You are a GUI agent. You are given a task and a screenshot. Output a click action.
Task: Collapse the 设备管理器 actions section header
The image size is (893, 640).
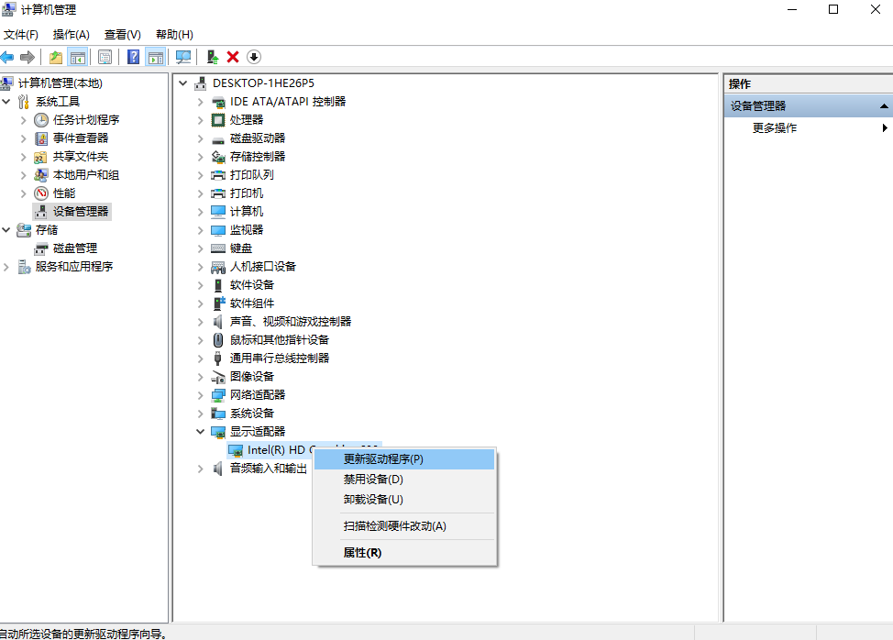click(884, 106)
